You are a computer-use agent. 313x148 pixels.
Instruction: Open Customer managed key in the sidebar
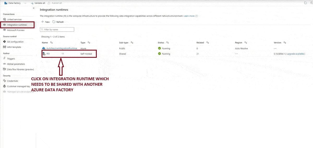click(x=18, y=86)
